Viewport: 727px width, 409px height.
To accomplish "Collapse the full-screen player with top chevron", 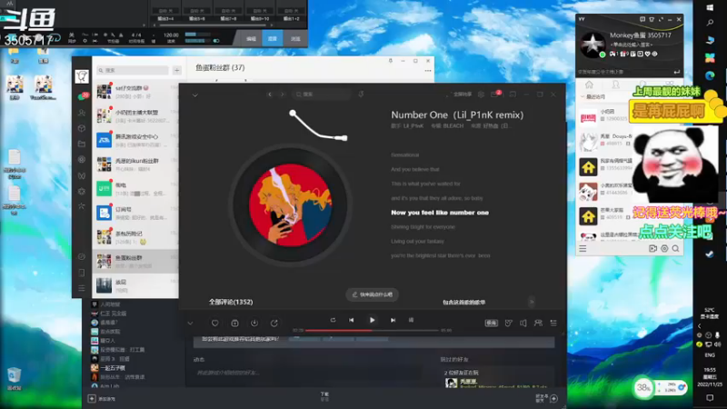I will (x=194, y=95).
